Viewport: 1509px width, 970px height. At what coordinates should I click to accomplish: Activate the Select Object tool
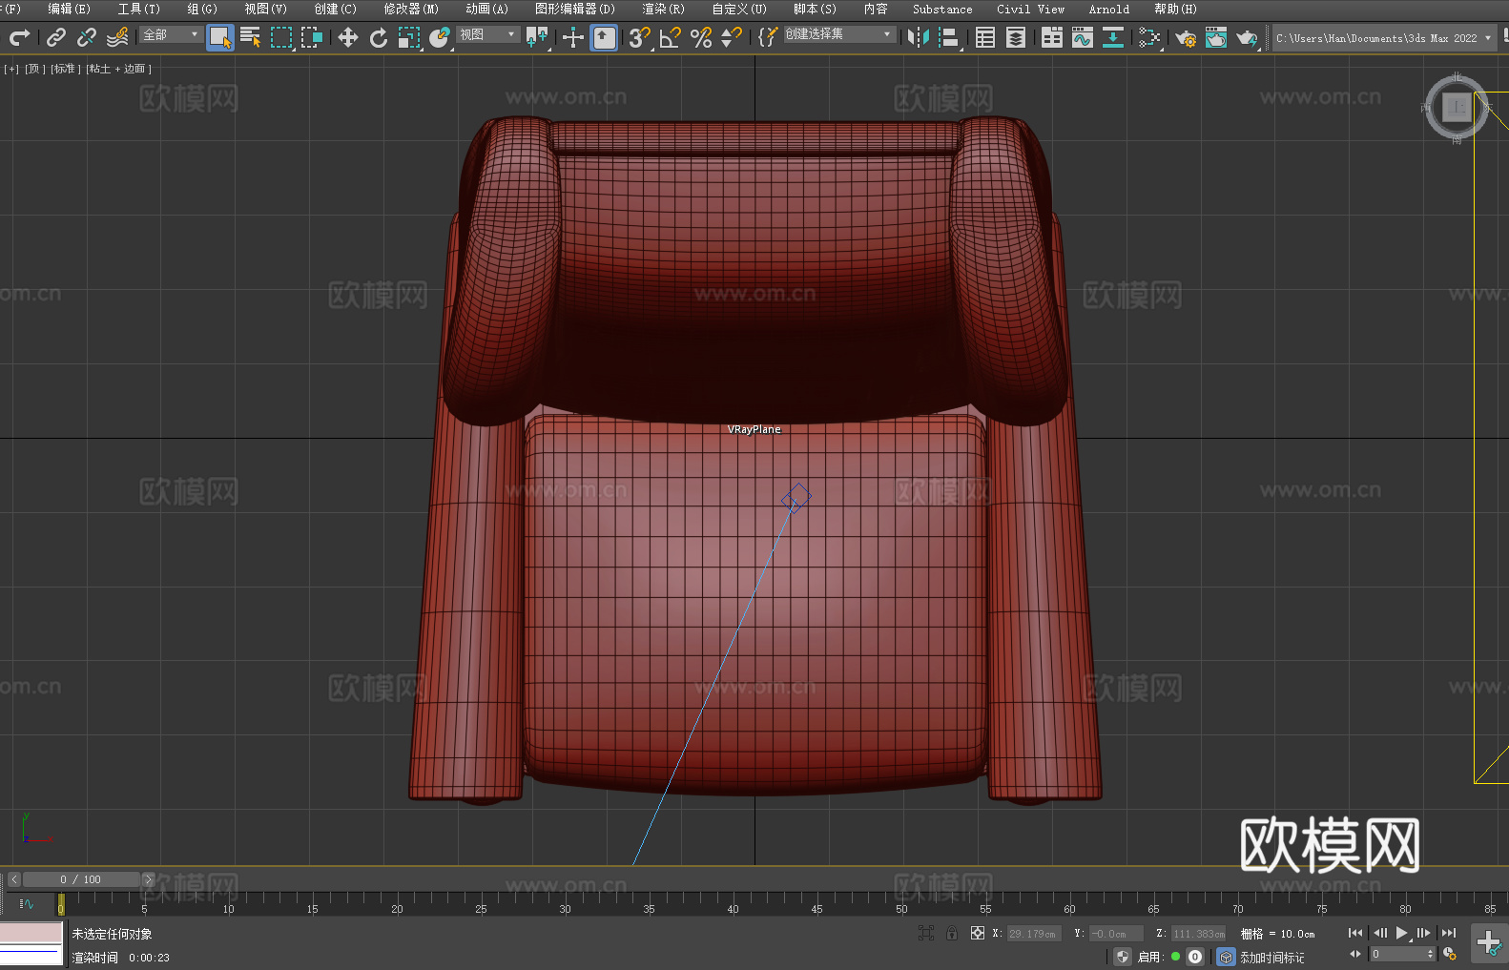[220, 37]
